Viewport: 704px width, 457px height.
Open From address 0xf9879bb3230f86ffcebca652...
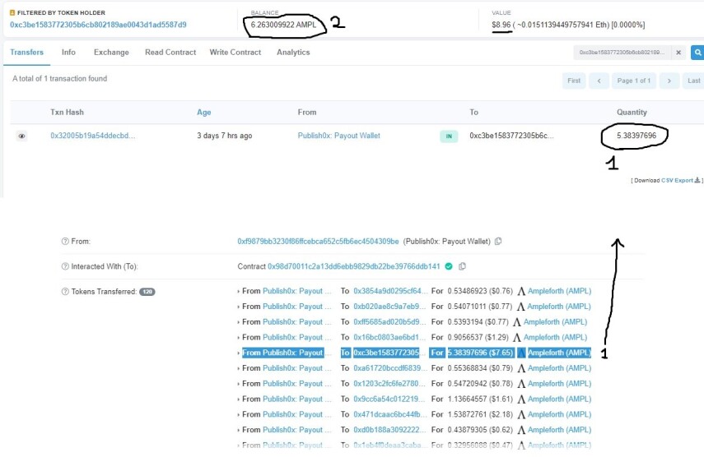pyautogui.click(x=318, y=242)
